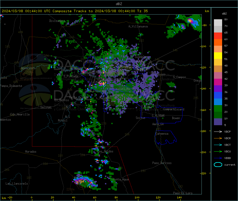The image size is (238, 201).
Task: Click the Paso_El_Loro map label
Action: pyautogui.click(x=183, y=193)
